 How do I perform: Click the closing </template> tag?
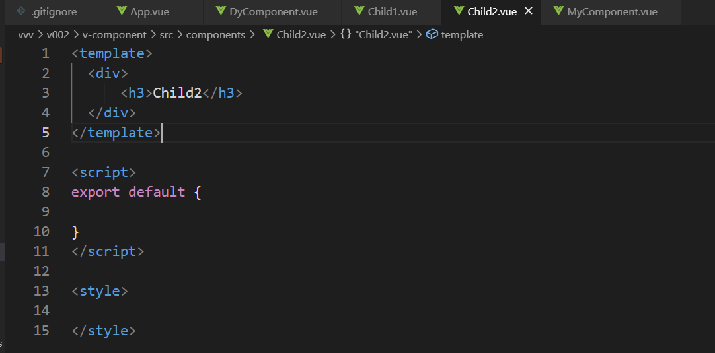[116, 133]
